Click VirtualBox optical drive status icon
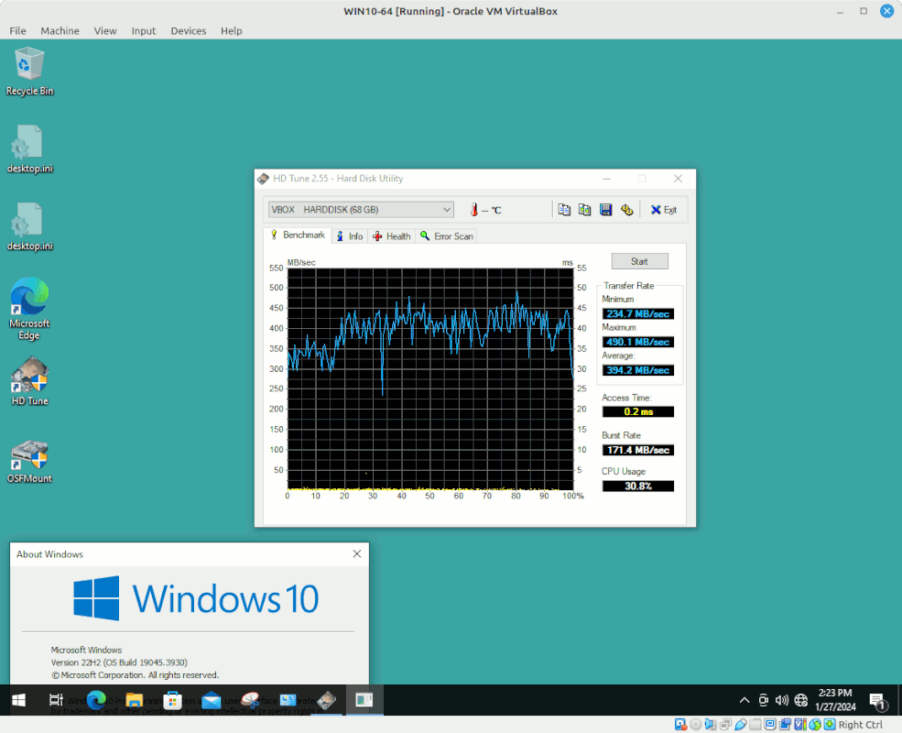Screen dimensions: 902x733 click(x=695, y=725)
